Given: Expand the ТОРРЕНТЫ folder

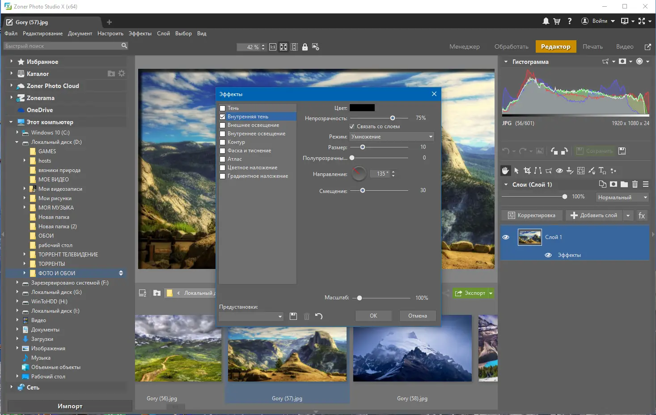Looking at the screenshot, I should [x=25, y=264].
